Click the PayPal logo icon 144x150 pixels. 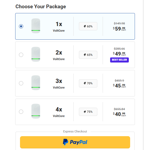(x=66, y=142)
